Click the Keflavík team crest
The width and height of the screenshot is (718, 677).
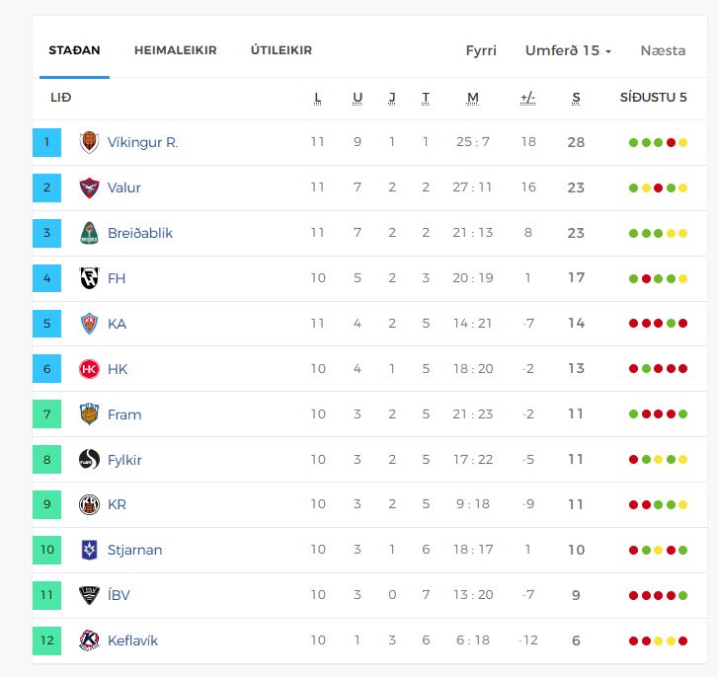point(90,640)
